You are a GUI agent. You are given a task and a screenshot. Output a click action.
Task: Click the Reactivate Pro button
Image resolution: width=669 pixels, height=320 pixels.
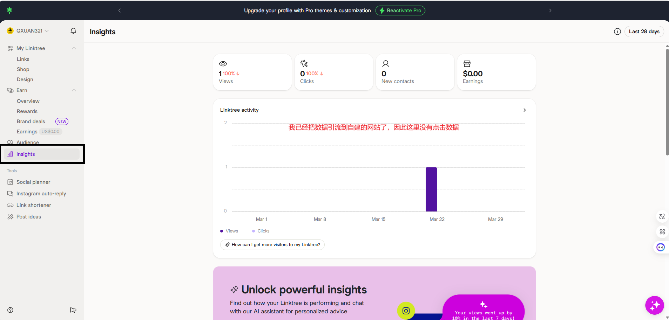point(400,10)
